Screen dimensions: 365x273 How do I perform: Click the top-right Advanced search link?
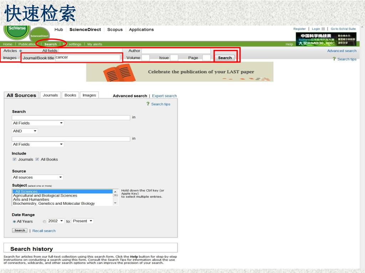pyautogui.click(x=342, y=50)
